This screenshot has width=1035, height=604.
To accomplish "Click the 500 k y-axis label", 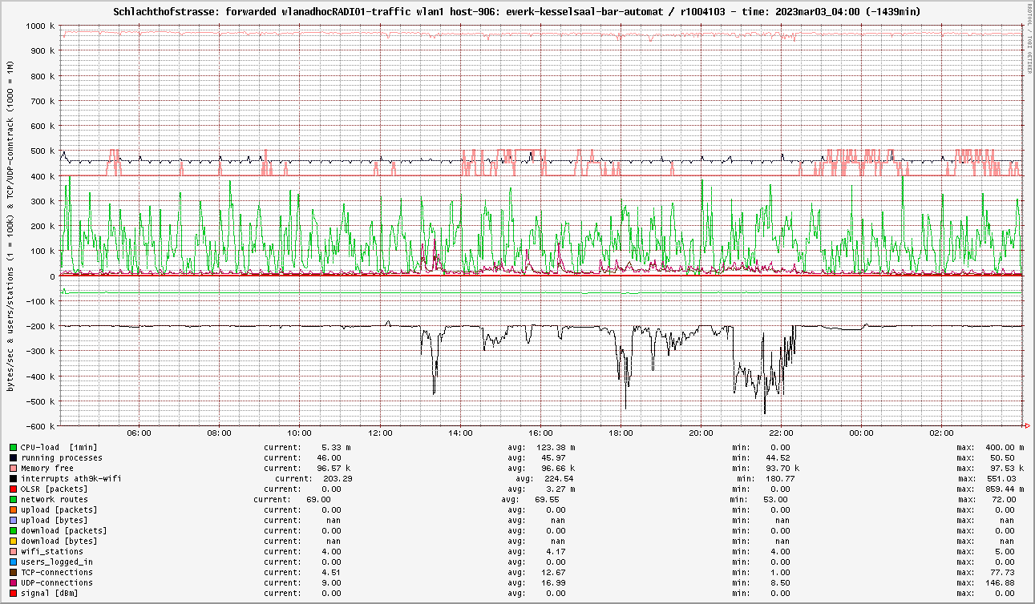I will pos(41,151).
